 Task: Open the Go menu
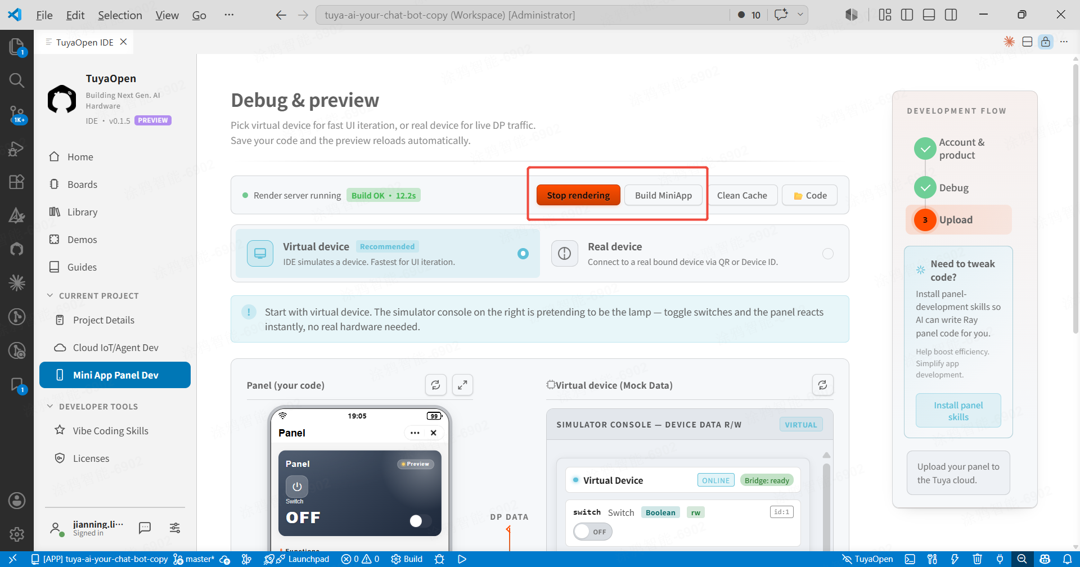tap(199, 15)
